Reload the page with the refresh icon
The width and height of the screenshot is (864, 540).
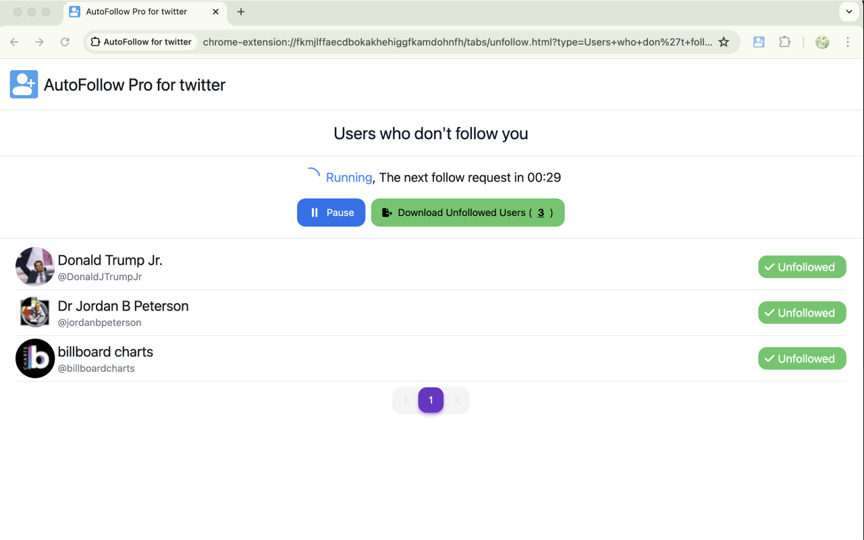(x=65, y=42)
